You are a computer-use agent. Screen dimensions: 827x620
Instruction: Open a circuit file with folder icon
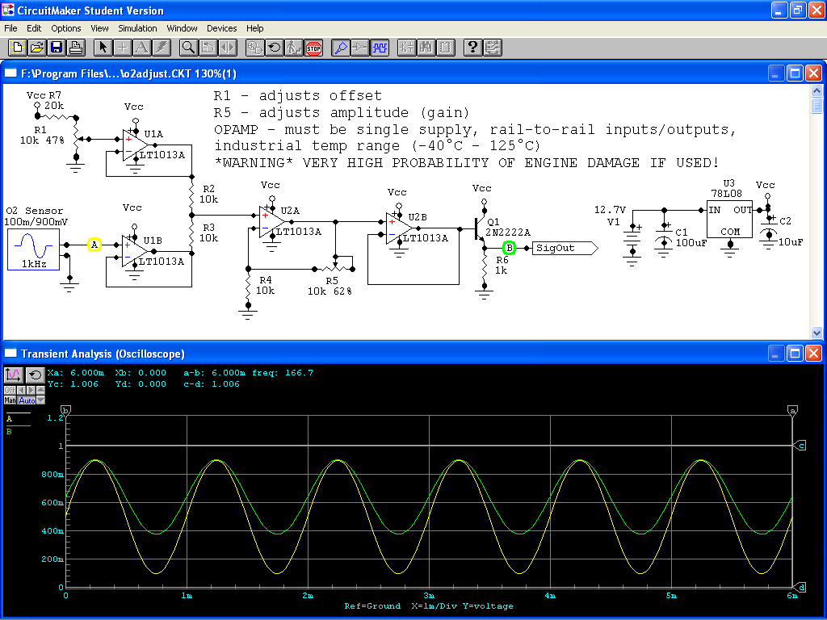click(37, 48)
